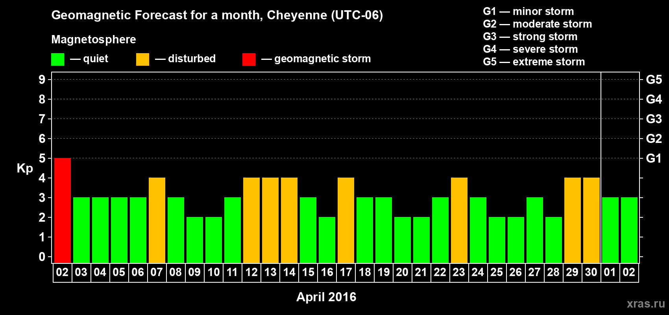Click Kp axis value 0

[x=42, y=257]
